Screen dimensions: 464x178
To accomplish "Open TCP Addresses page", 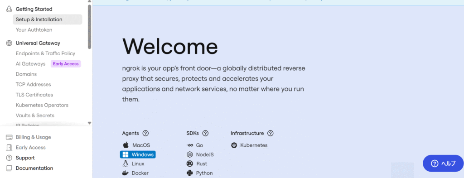I will tap(34, 85).
